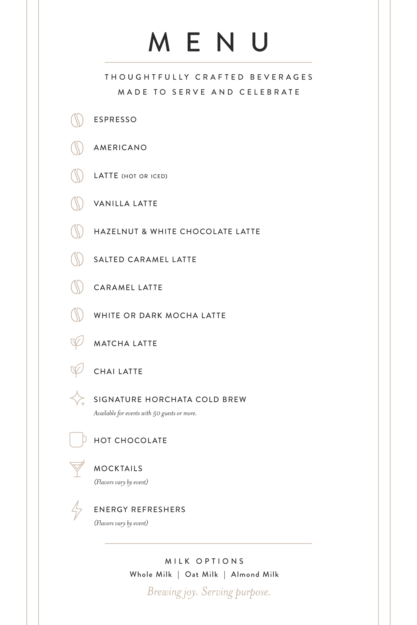Viewport: 417px width, 625px height.
Task: Choose the Almond Milk option
Action: click(x=255, y=575)
